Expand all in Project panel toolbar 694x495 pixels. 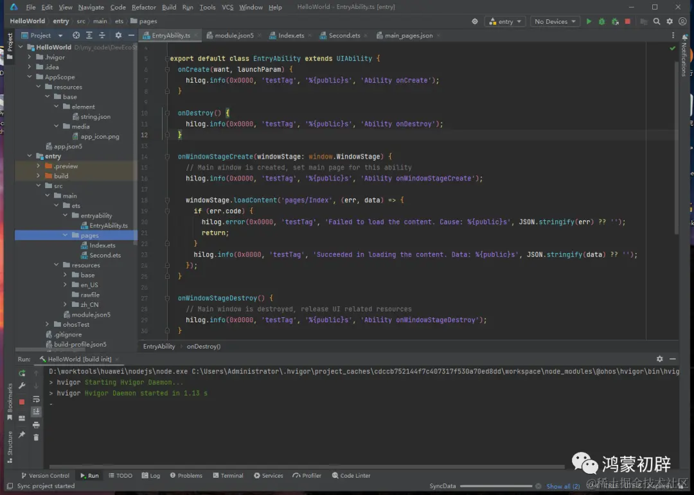coord(89,35)
